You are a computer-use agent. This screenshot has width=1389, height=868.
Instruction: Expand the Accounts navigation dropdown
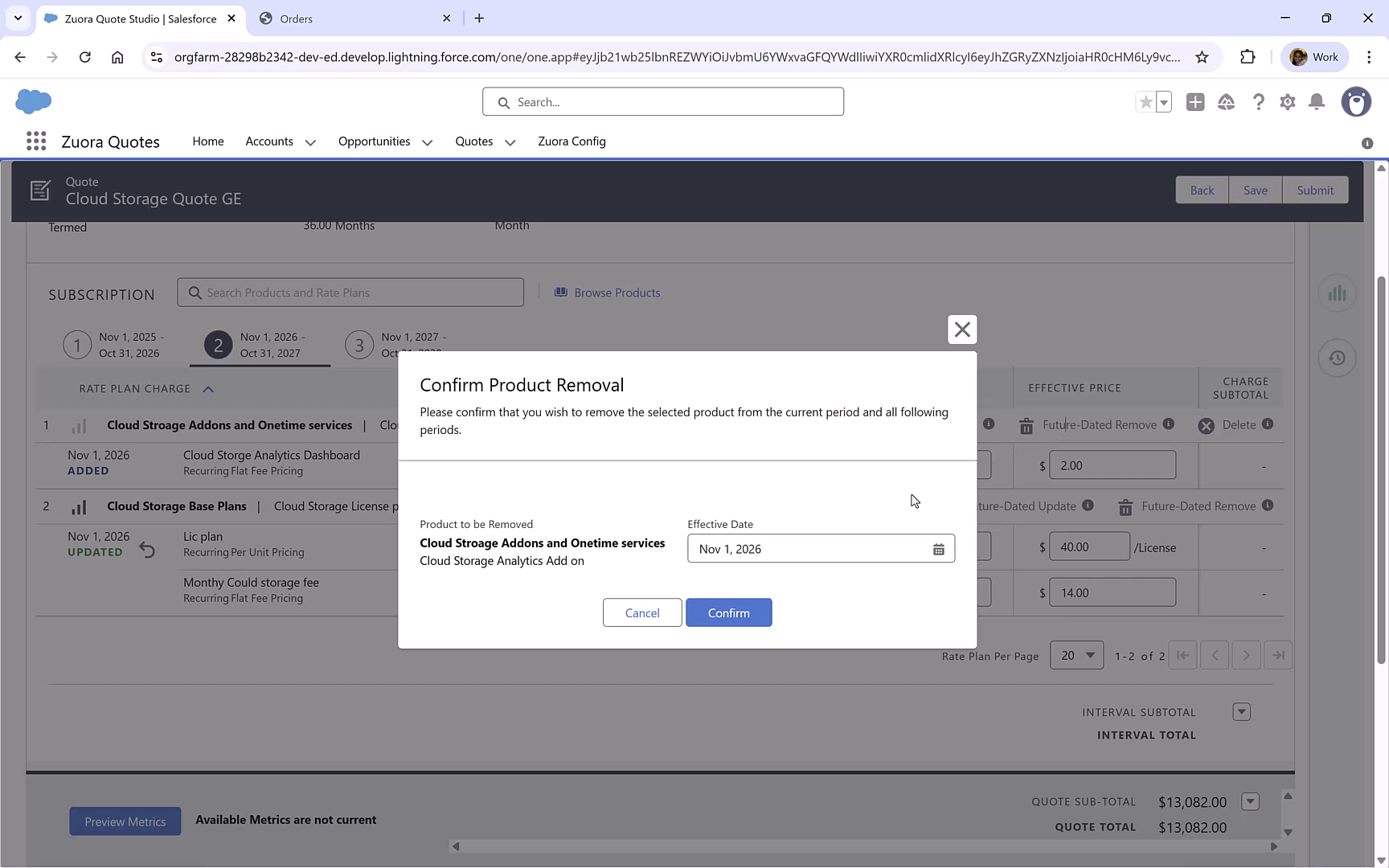point(311,141)
